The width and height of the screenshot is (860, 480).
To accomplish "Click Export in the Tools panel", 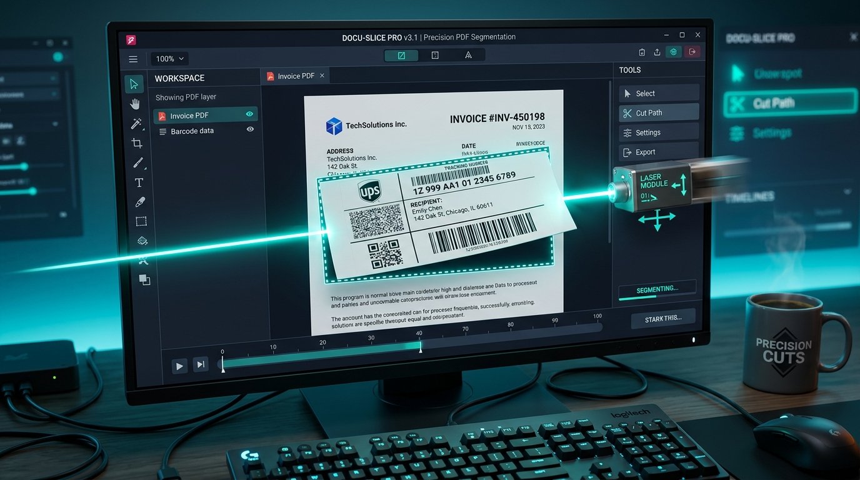I will tap(659, 151).
